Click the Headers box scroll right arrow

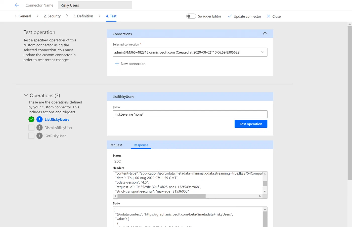(260, 196)
